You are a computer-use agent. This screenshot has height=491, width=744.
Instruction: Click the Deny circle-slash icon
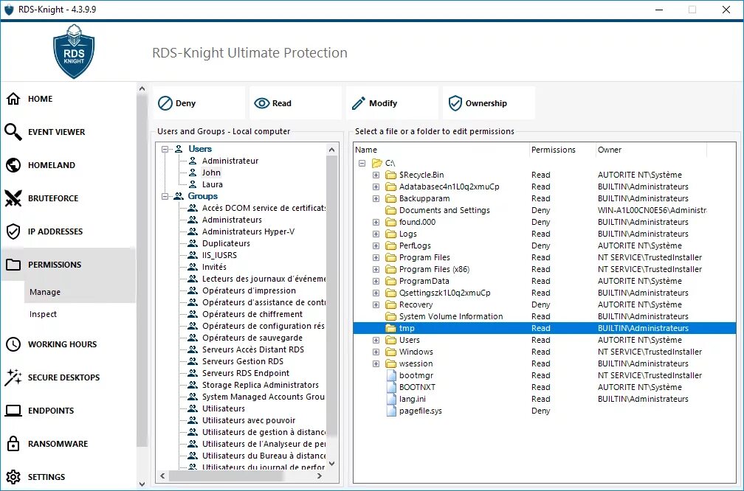165,103
